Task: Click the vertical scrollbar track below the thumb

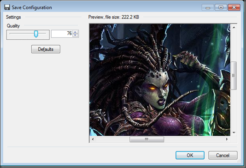Action: tap(234, 109)
